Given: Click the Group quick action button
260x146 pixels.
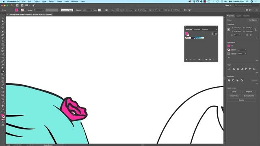Looking at the screenshot, I should [x=234, y=92].
